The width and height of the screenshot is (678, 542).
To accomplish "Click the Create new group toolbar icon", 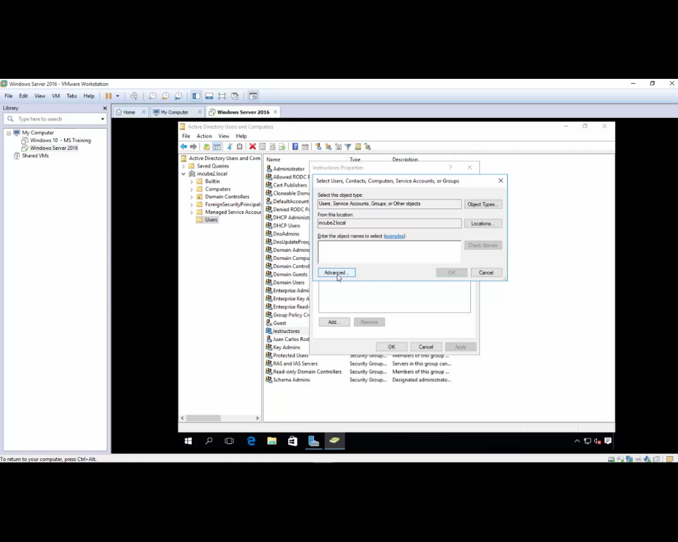I will [x=328, y=147].
